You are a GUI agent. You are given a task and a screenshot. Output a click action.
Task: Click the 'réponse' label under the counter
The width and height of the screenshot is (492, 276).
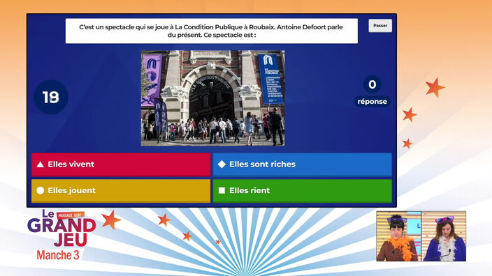point(372,101)
